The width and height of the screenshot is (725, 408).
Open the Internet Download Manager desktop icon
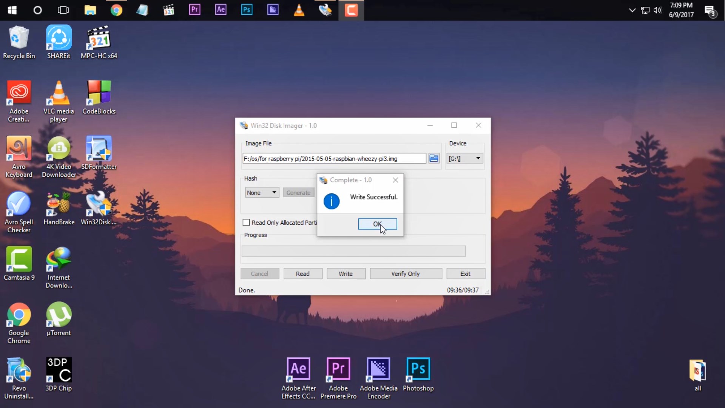tap(59, 267)
